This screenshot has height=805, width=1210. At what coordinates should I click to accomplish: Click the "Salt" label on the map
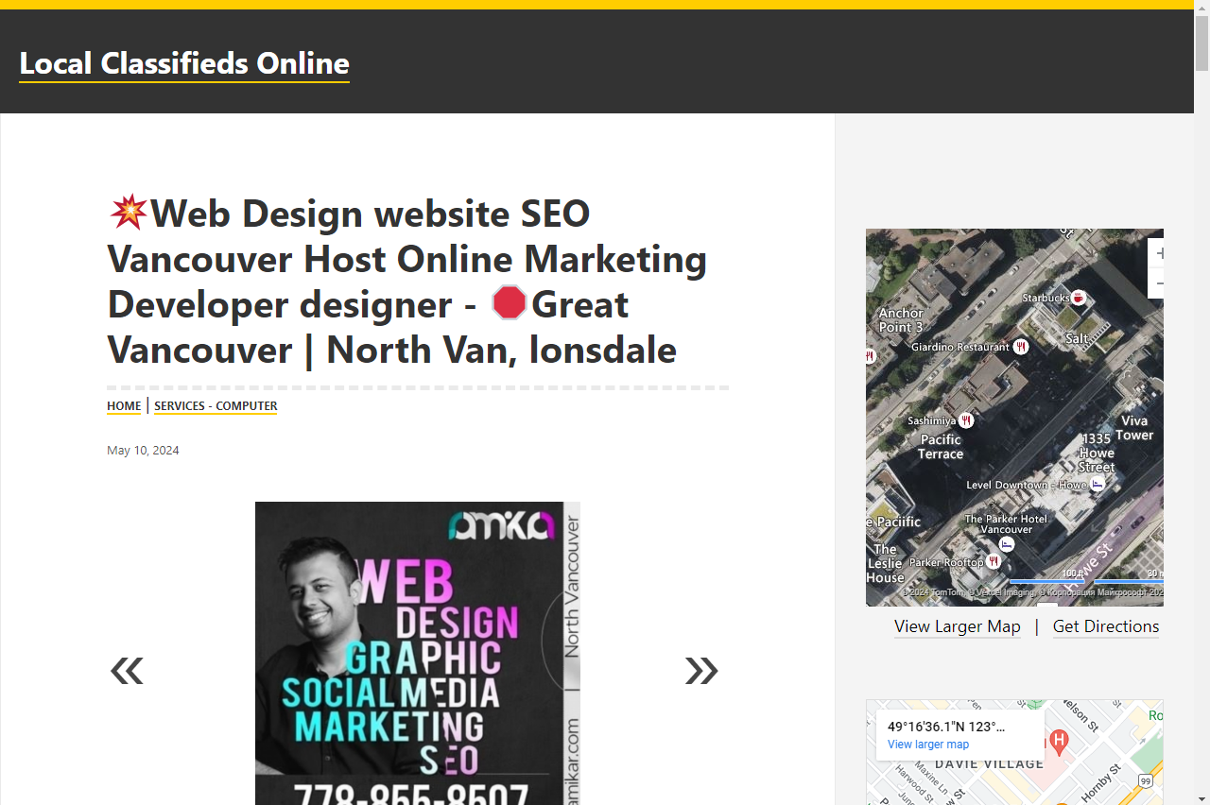pos(1077,338)
